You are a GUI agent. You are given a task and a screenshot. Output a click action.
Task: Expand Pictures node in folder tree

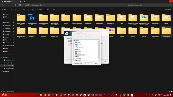click(74, 51)
